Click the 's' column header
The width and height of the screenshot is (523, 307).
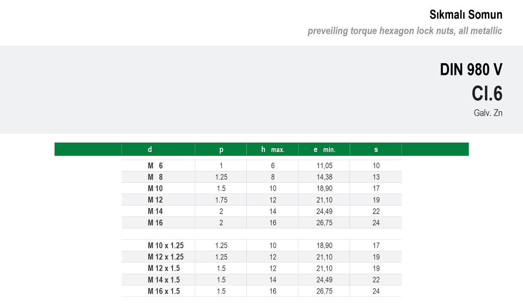(x=376, y=149)
